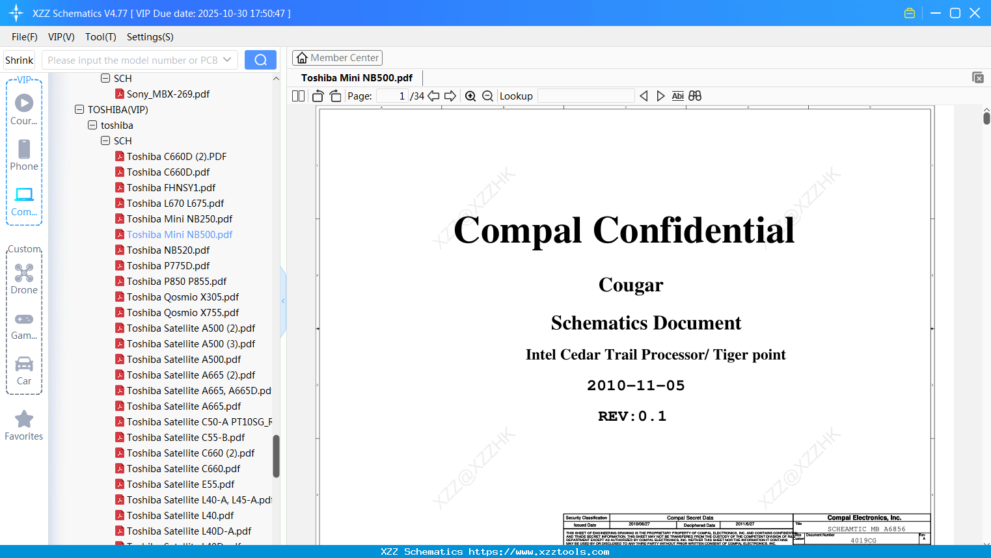This screenshot has height=558, width=991.
Task: Toggle the two-page layout view icon
Action: (x=298, y=96)
